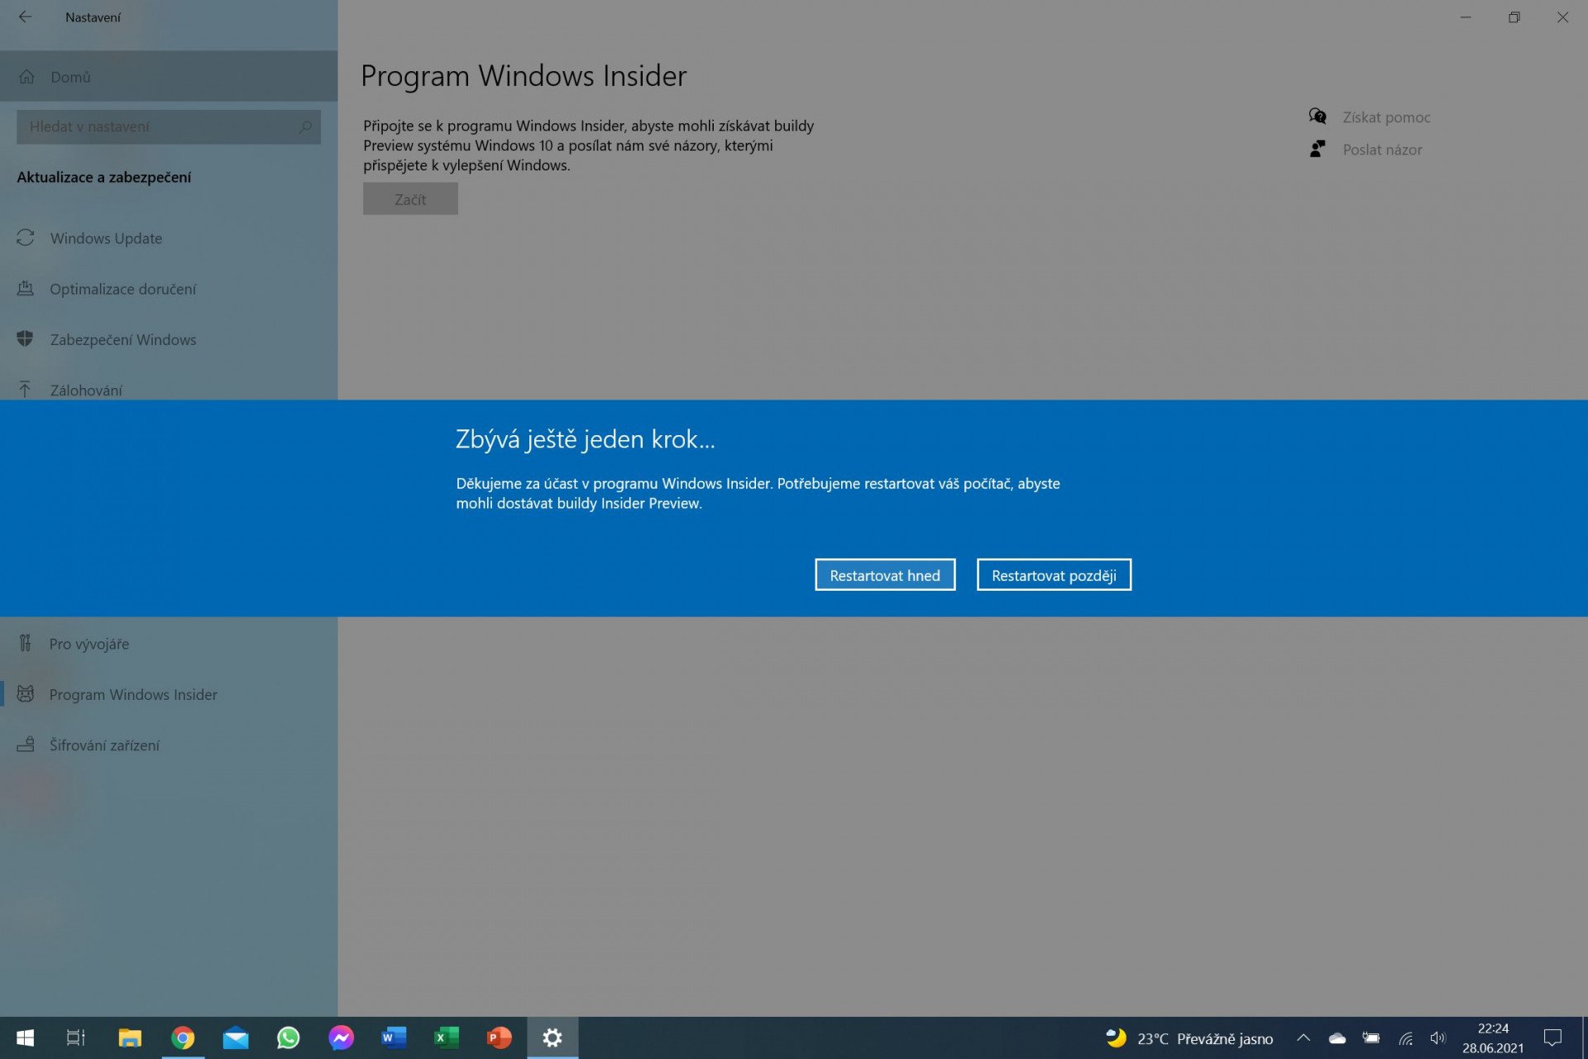Screen dimensions: 1588x1059
Task: Select Optimalizace doručení in sidebar
Action: coord(169,289)
